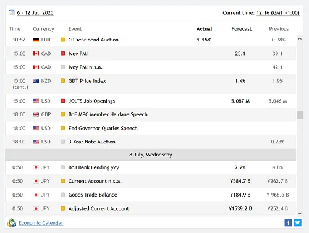This screenshot has height=233, width=309.
Task: Open the JOLTS Job Openings event
Action: tap(91, 101)
